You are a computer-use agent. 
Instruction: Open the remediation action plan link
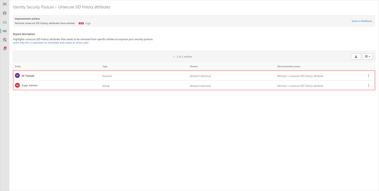51,43
